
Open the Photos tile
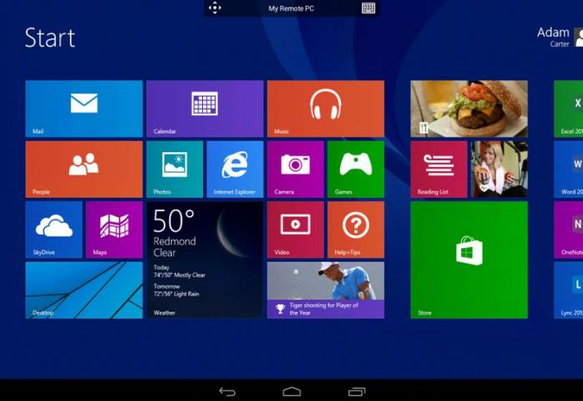[175, 169]
